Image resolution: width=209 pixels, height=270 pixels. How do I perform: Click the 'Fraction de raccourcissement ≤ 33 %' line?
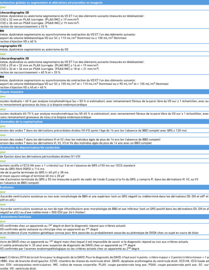24,27
